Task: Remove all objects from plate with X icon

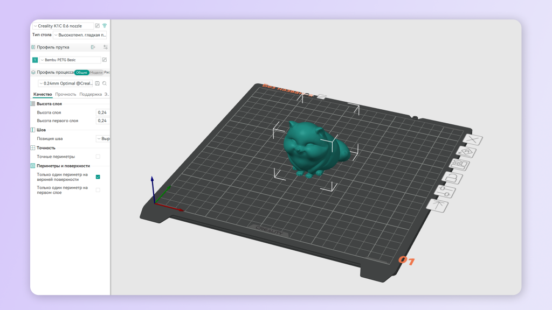Action: [473, 139]
